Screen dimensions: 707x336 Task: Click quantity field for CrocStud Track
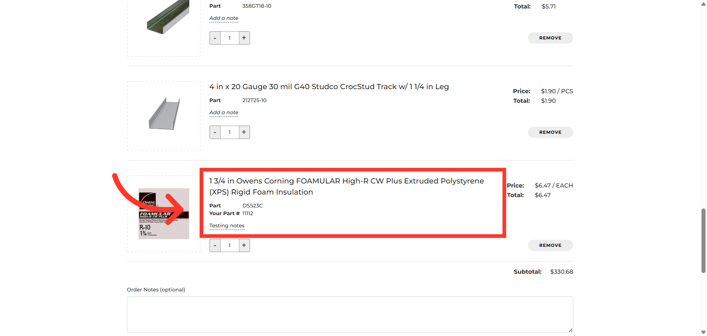pyautogui.click(x=230, y=132)
